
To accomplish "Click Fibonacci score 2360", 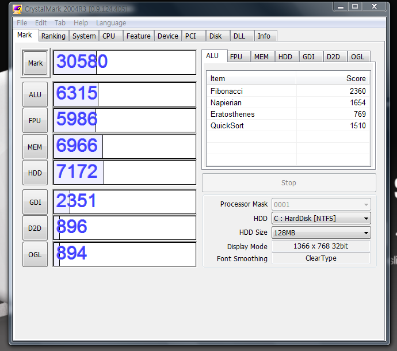I will coord(357,91).
